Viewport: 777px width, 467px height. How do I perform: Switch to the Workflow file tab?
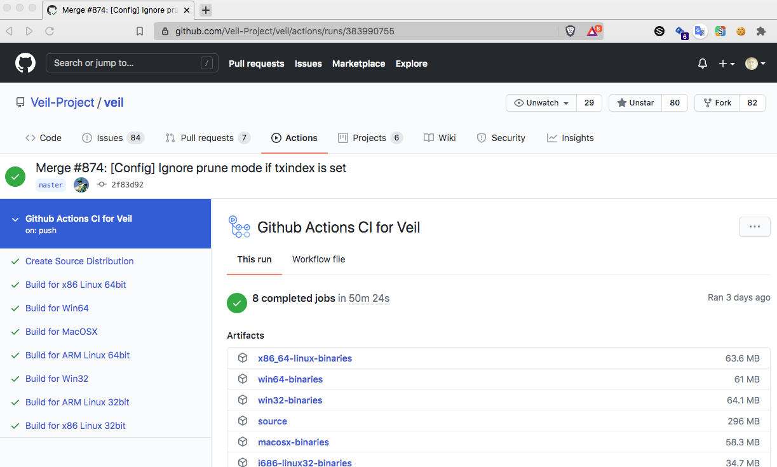(x=318, y=259)
